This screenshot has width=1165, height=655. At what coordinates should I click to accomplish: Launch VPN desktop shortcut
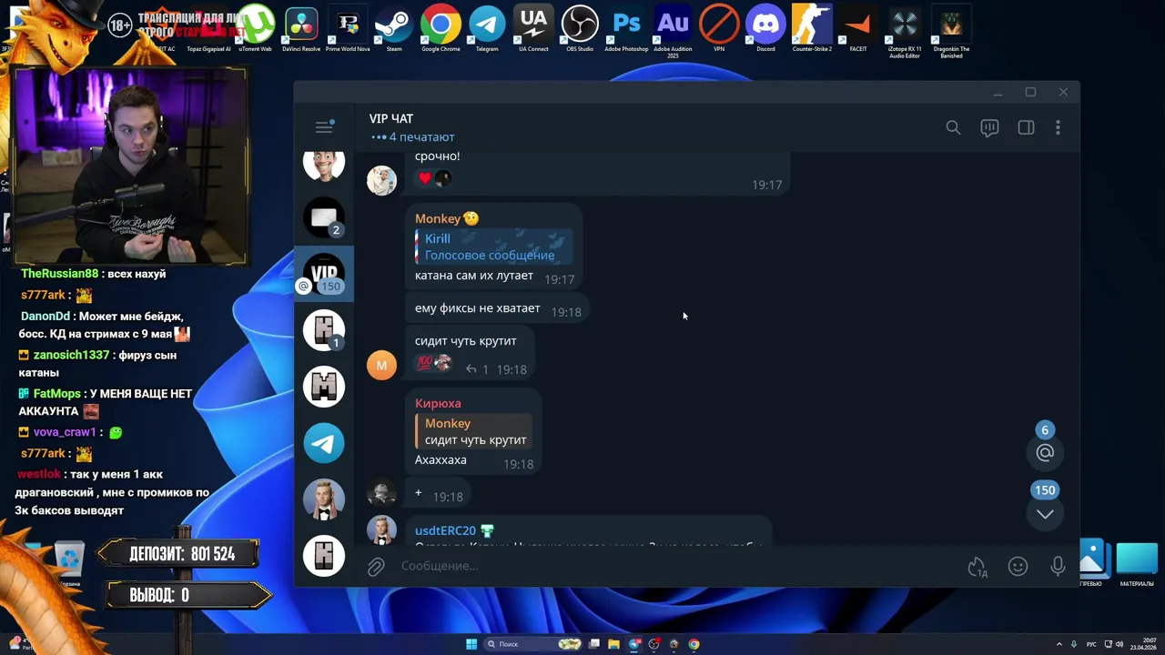(x=719, y=28)
